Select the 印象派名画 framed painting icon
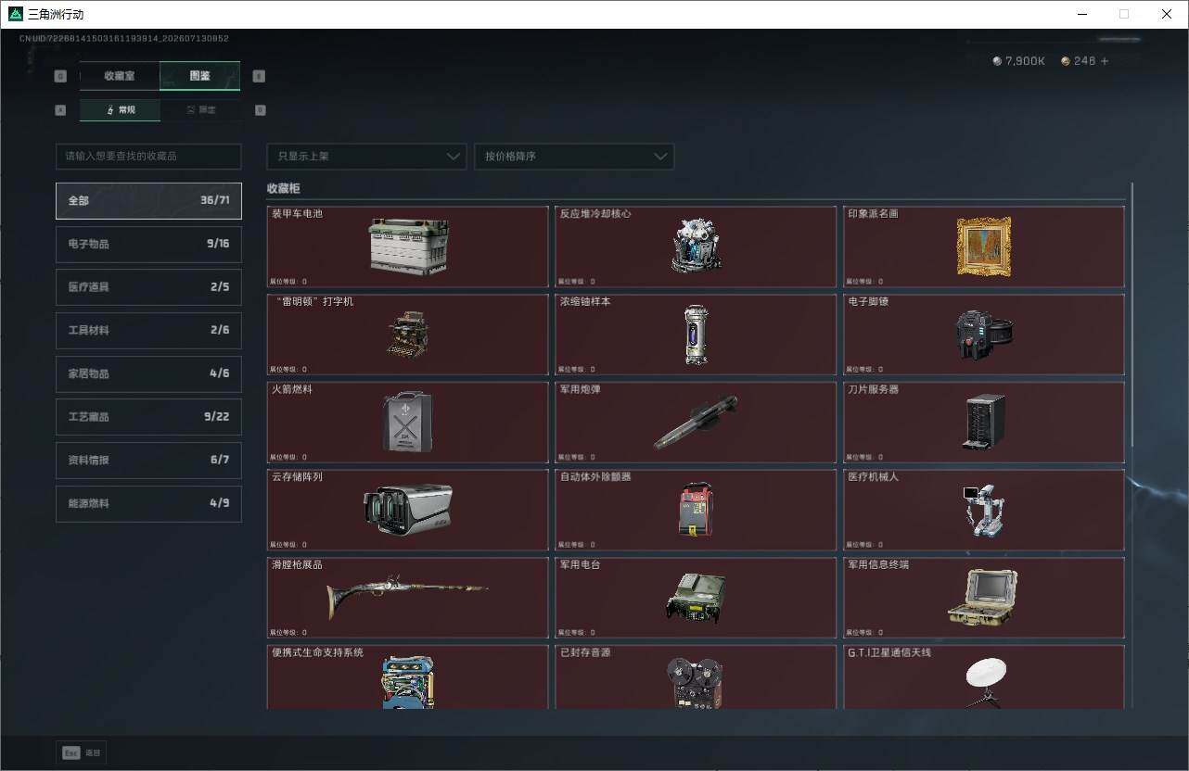Viewport: 1189px width, 771px height. click(983, 246)
